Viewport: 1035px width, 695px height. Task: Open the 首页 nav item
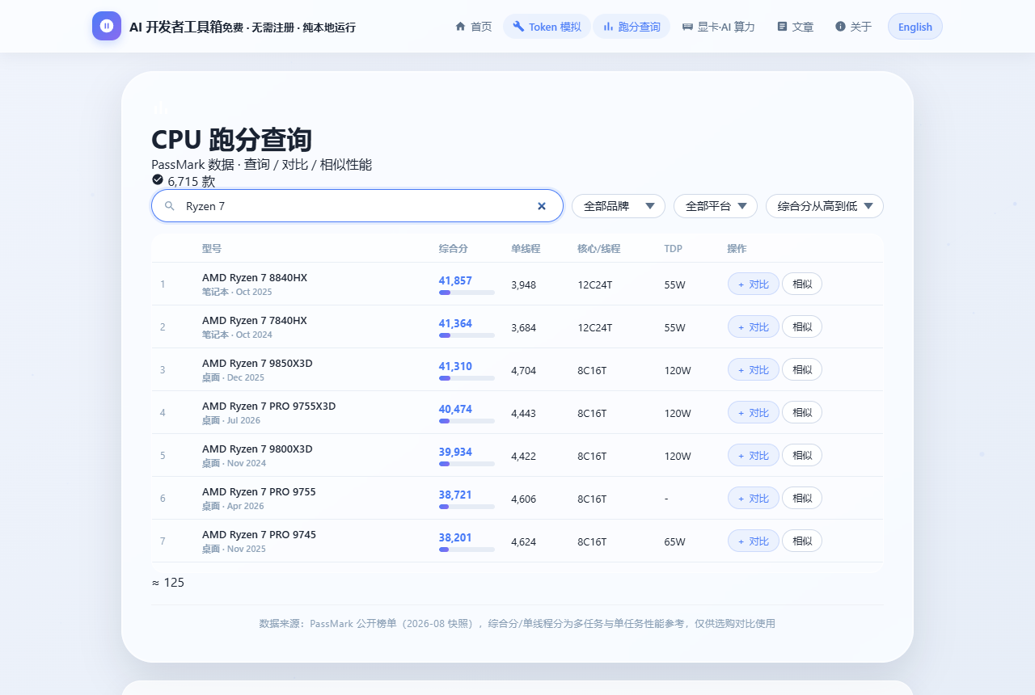[x=473, y=27]
